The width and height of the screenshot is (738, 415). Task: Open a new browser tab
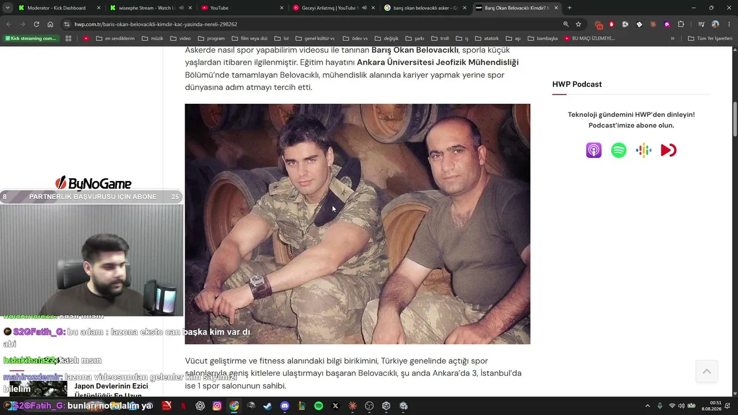[x=570, y=8]
